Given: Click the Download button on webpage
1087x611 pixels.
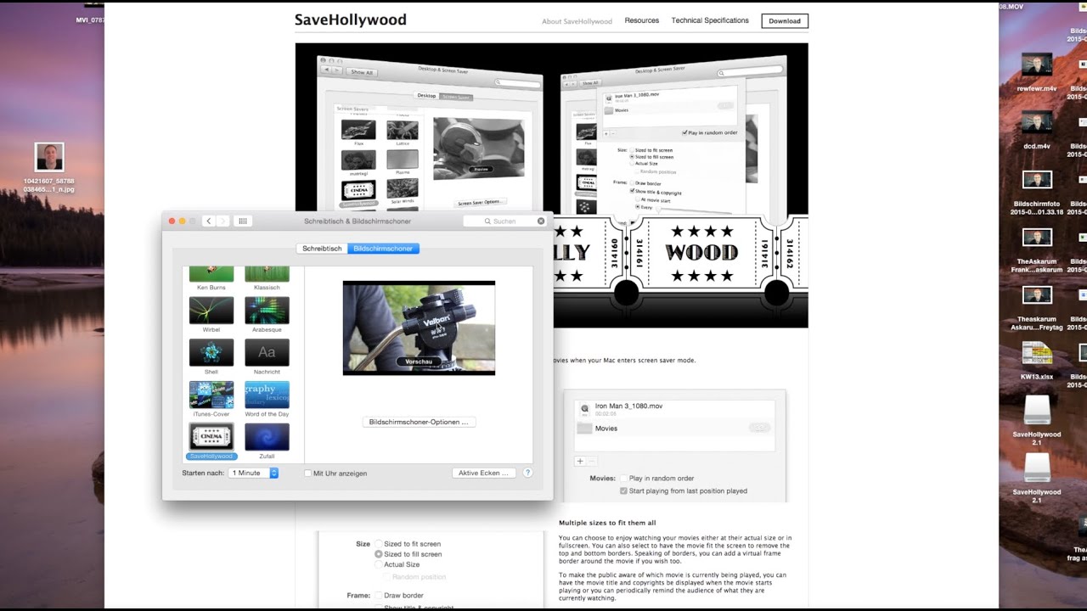Looking at the screenshot, I should point(785,21).
